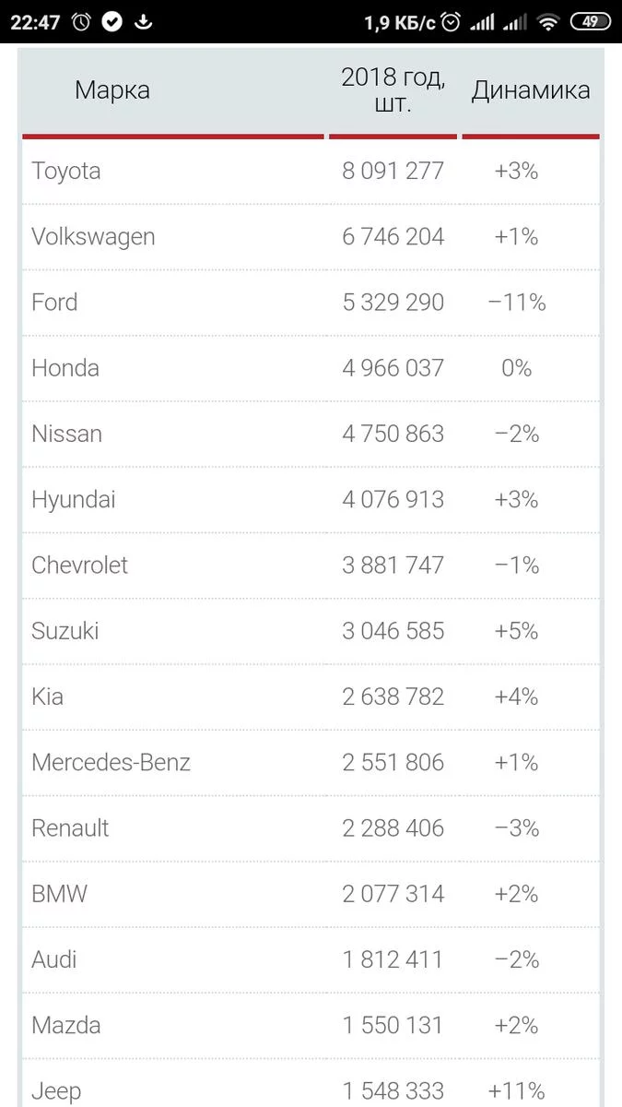The width and height of the screenshot is (622, 1107).
Task: Select the Volkswagen brand name
Action: [93, 236]
